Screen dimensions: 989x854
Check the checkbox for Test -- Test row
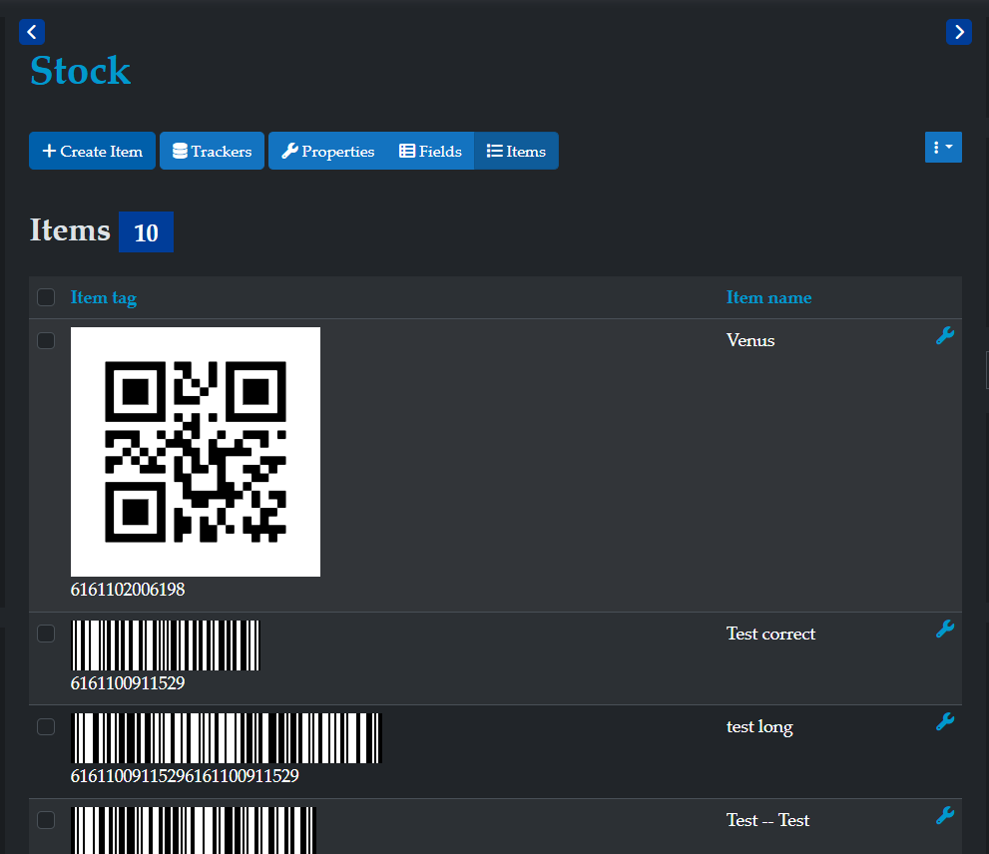pyautogui.click(x=46, y=820)
